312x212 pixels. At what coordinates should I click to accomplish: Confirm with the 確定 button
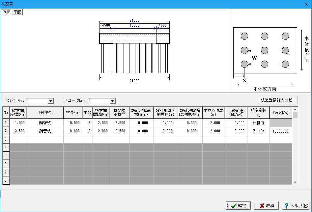coord(238,205)
